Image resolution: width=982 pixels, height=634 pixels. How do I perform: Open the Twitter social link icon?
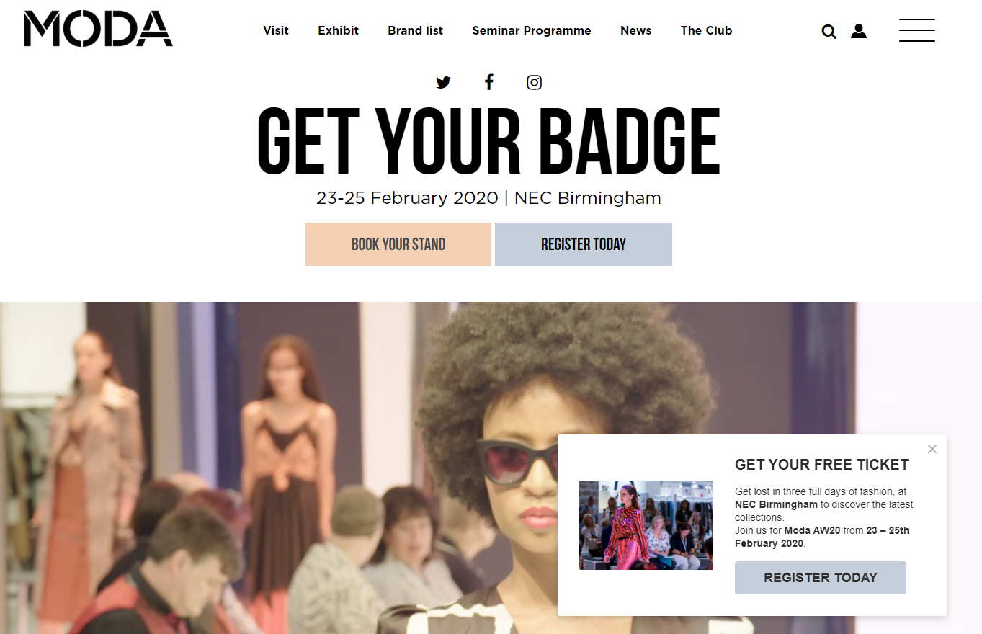[443, 82]
